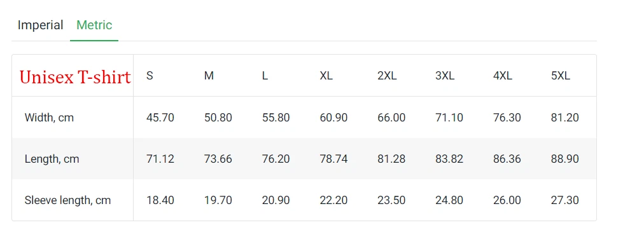Click the 3XL size column header
This screenshot has height=246, width=623.
(x=445, y=76)
